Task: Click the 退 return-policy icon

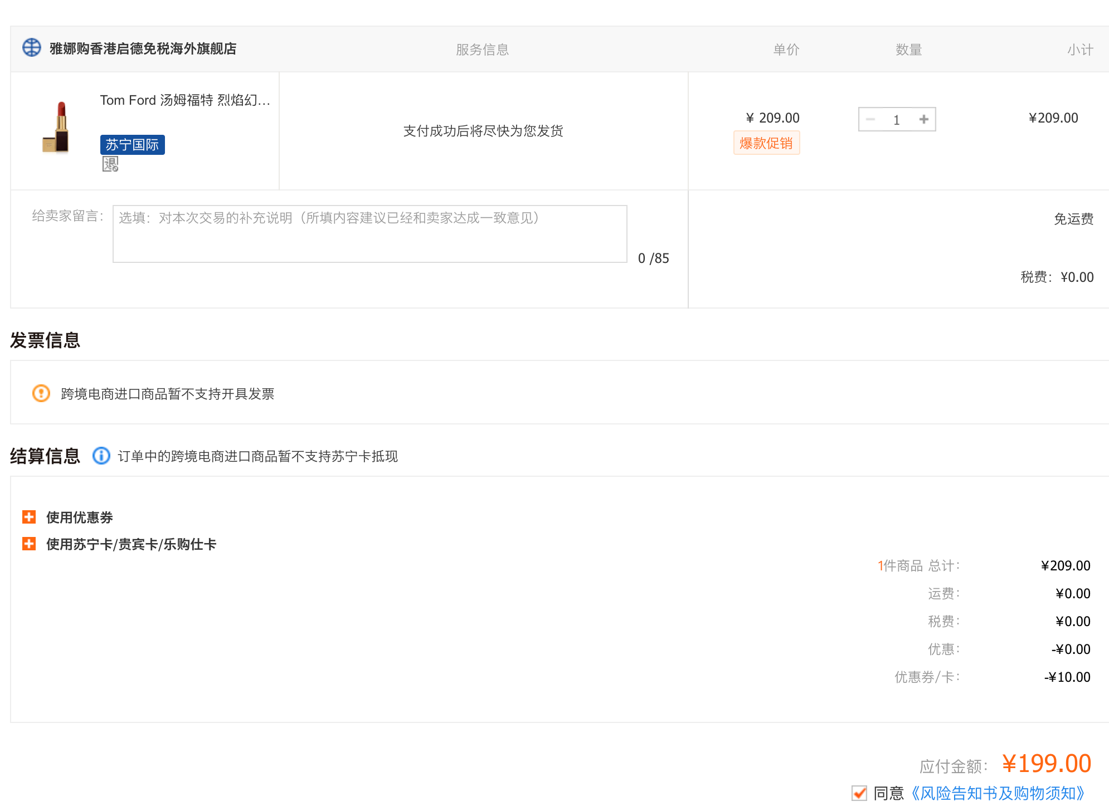Action: click(110, 164)
